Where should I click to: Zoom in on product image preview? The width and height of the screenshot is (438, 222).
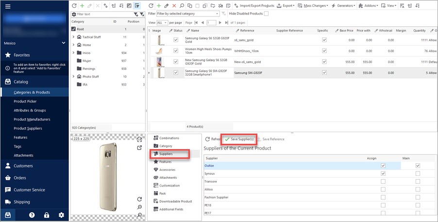[x=139, y=207]
